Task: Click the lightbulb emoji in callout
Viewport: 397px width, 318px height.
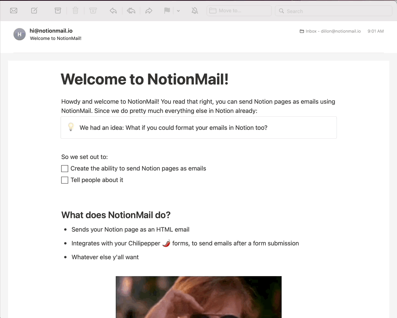Action: point(71,127)
